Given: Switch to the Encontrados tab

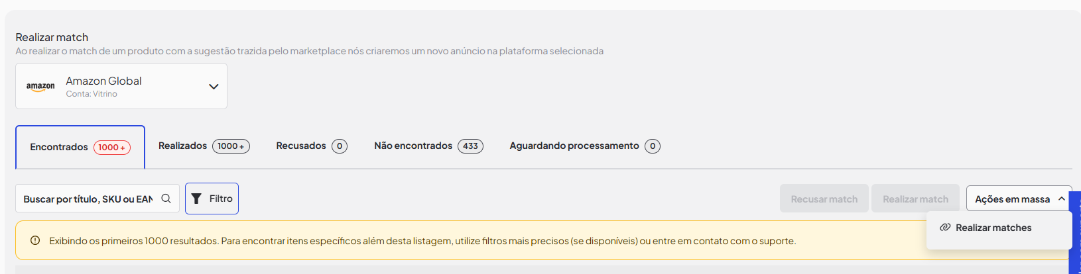Looking at the screenshot, I should [80, 147].
